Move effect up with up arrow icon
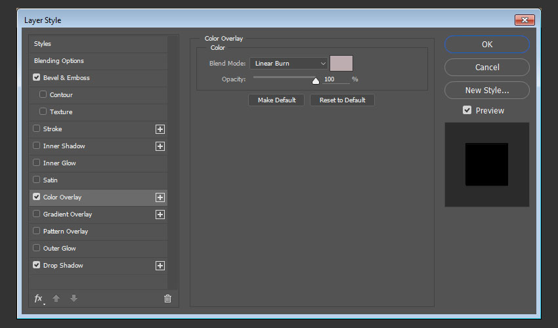 pyautogui.click(x=56, y=298)
